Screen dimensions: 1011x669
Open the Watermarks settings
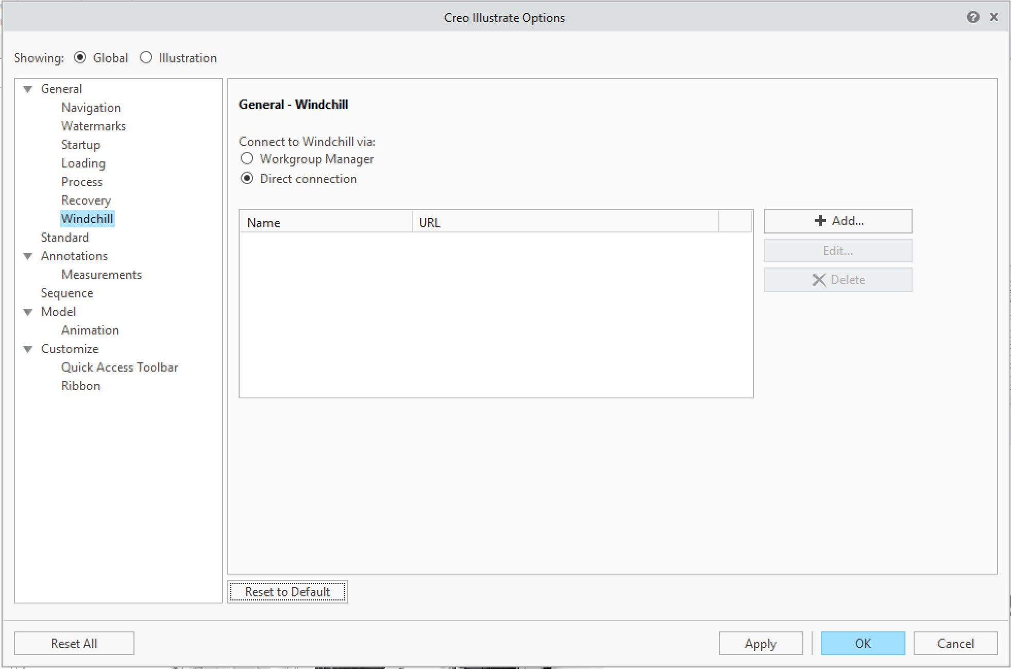tap(93, 126)
